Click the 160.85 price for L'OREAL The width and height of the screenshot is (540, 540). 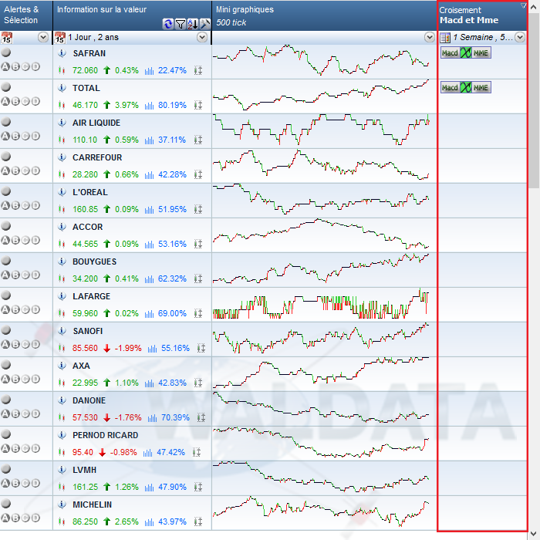click(85, 209)
